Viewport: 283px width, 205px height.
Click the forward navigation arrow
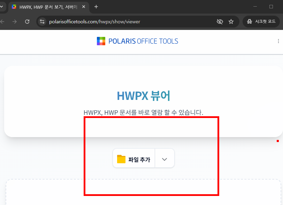click(14, 21)
